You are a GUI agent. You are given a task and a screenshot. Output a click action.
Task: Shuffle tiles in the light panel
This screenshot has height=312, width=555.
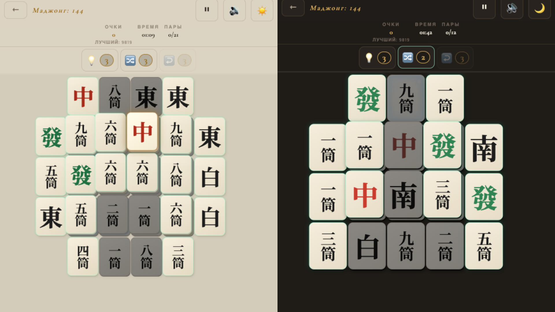[138, 60]
